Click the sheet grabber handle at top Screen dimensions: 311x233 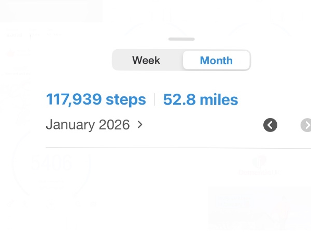pos(181,39)
